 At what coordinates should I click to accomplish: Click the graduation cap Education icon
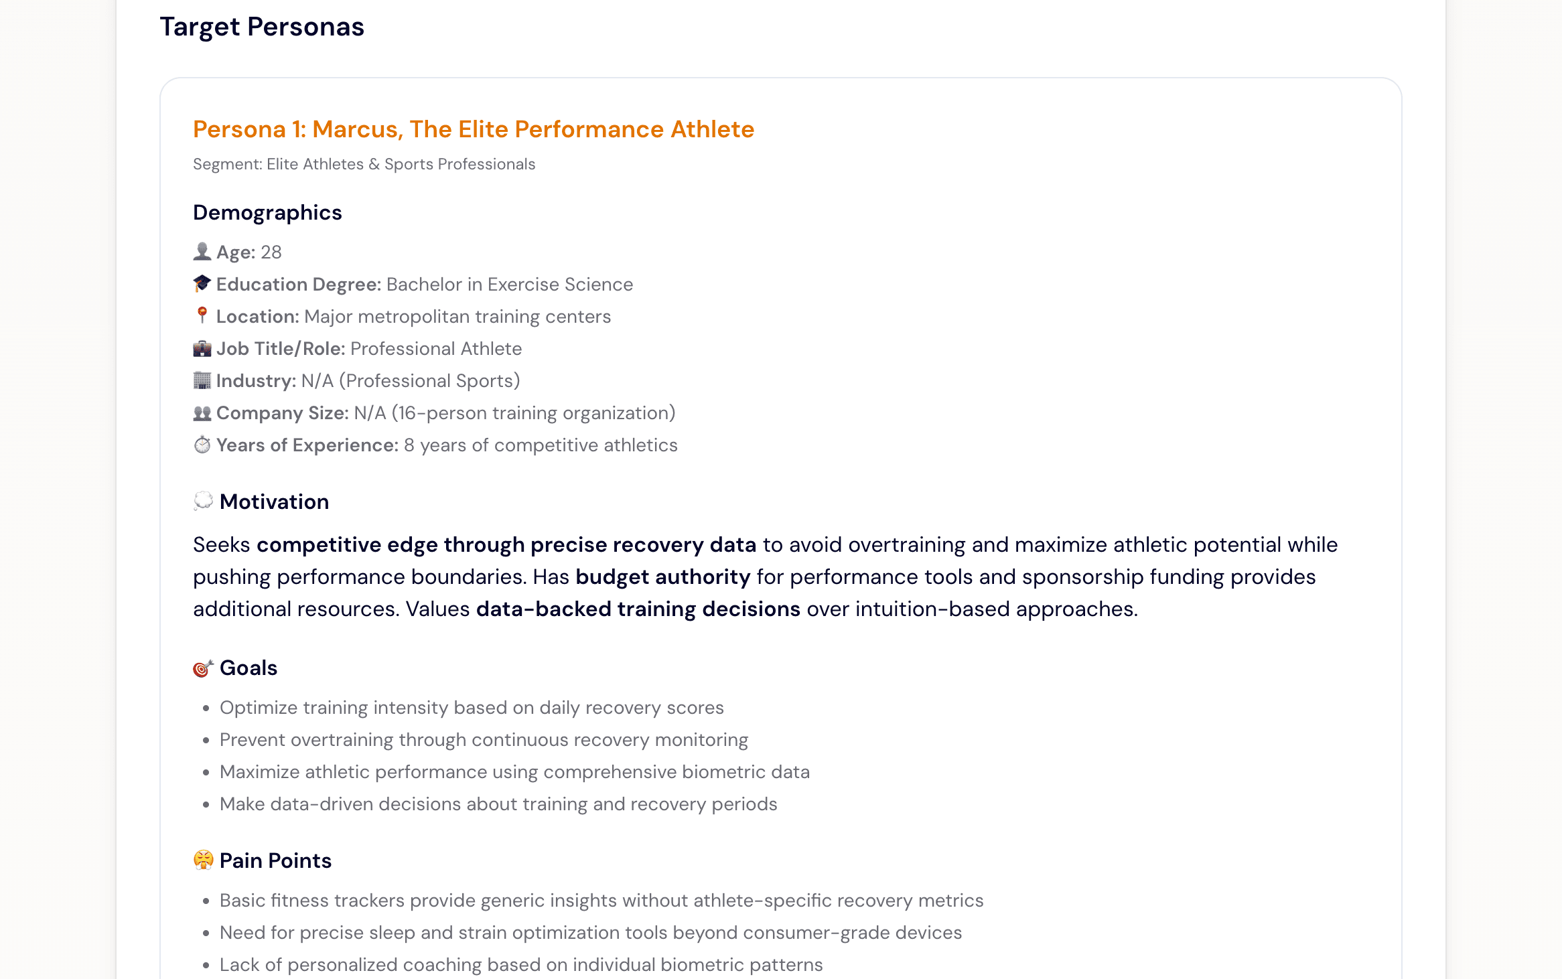coord(202,284)
